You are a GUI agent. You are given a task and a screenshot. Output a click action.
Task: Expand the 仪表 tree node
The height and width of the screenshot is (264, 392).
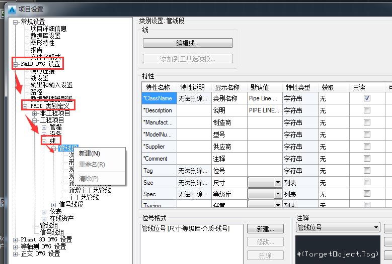pos(44,212)
